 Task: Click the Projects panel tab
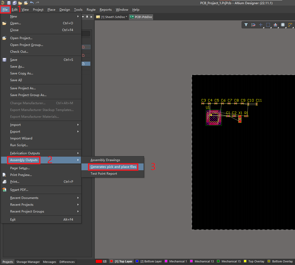pos(8,262)
